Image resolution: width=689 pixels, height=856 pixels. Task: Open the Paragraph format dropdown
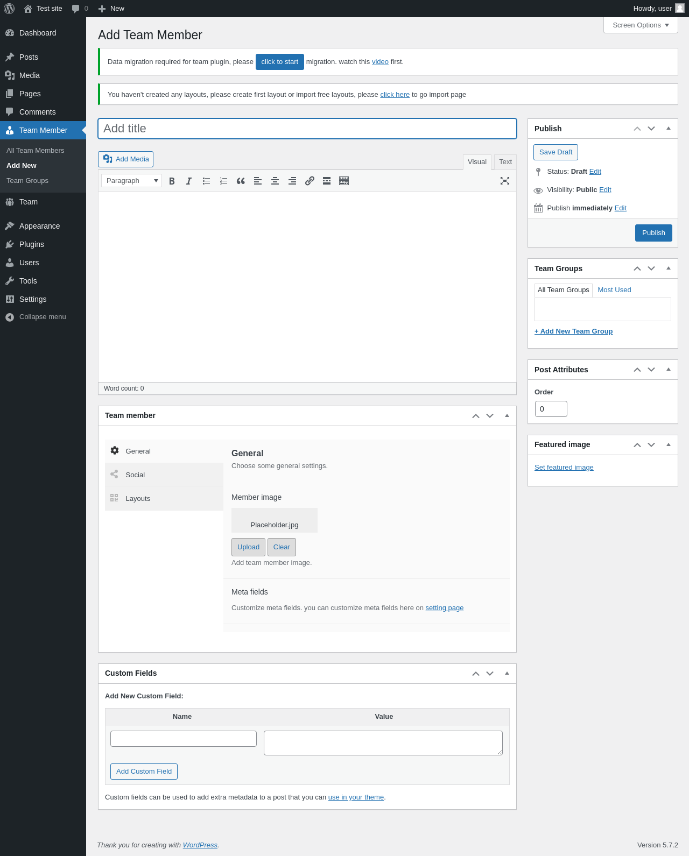tap(132, 181)
